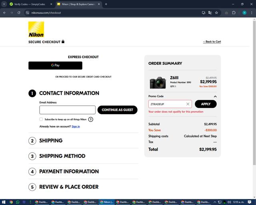Click the Shipping Method step heading
Viewport: 256px width, 205px height.
pyautogui.click(x=62, y=156)
